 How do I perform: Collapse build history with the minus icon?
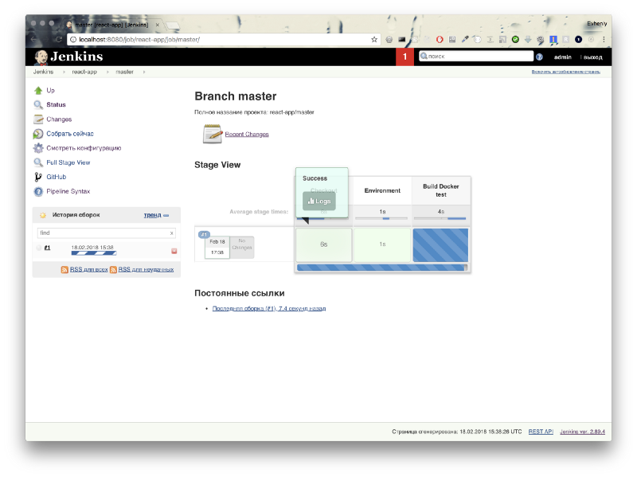coord(166,215)
